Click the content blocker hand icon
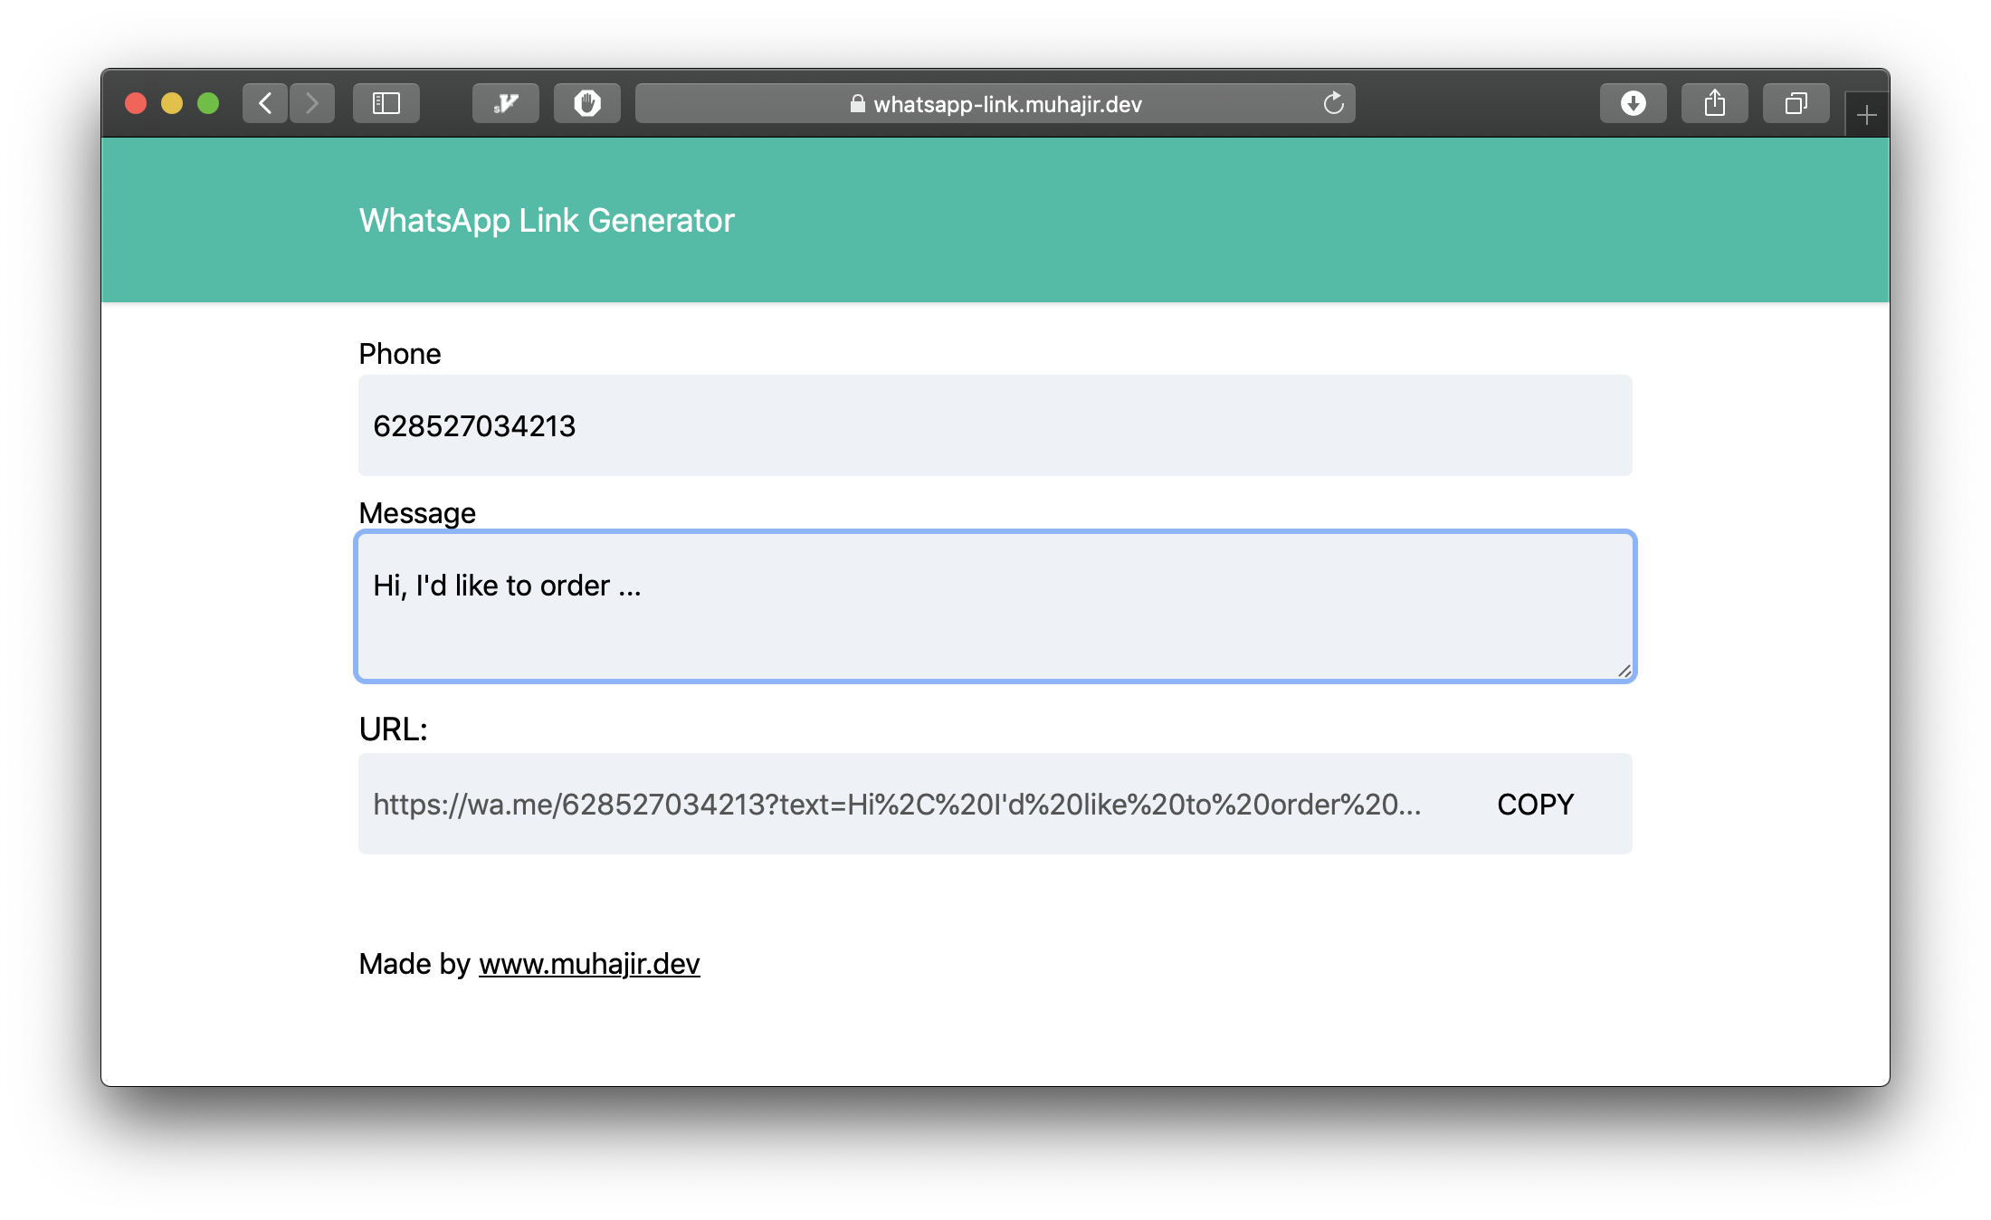 click(x=587, y=103)
